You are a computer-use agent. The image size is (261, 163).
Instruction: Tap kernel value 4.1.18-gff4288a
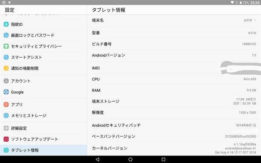[x=245, y=144]
